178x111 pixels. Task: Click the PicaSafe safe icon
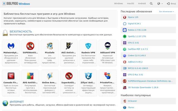point(50,46)
